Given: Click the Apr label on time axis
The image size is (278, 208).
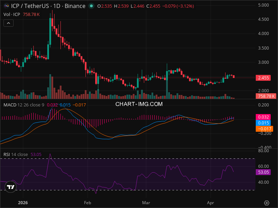Looking at the screenshot, I should (x=211, y=203).
